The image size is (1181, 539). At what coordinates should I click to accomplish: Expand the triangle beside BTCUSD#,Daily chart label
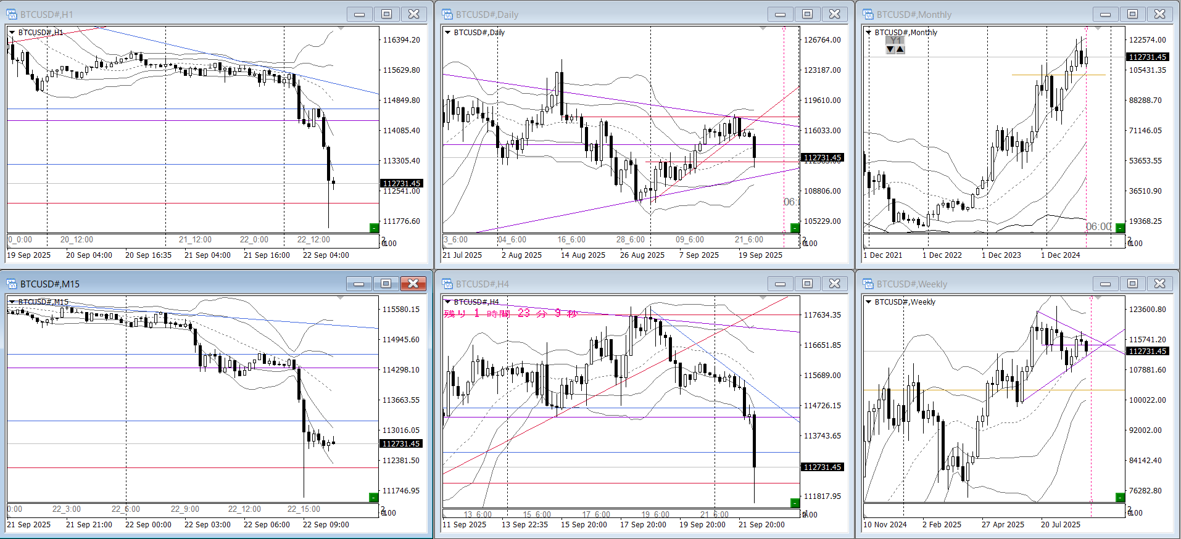(x=447, y=33)
